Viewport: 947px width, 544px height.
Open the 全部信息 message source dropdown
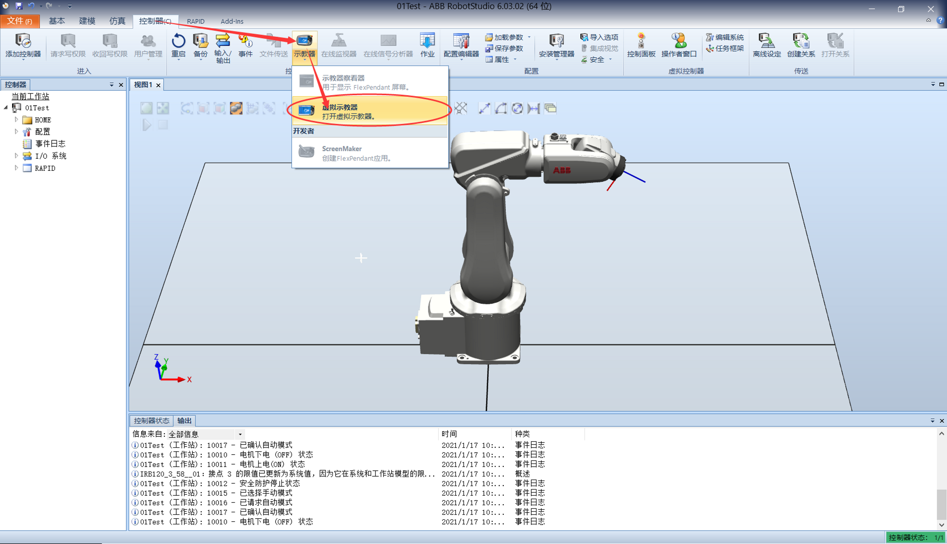click(x=240, y=434)
